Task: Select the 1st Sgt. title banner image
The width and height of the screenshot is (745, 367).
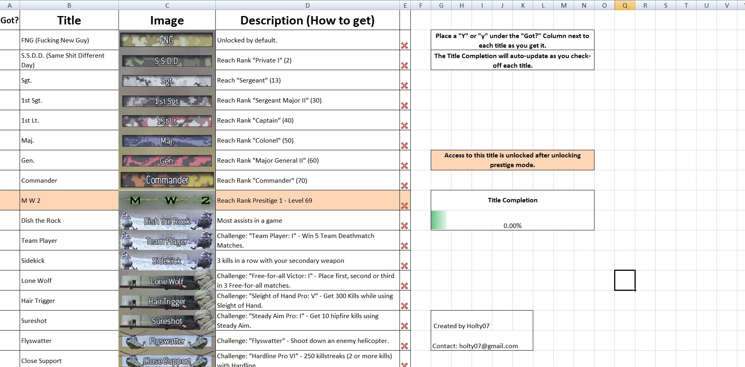Action: click(x=167, y=100)
